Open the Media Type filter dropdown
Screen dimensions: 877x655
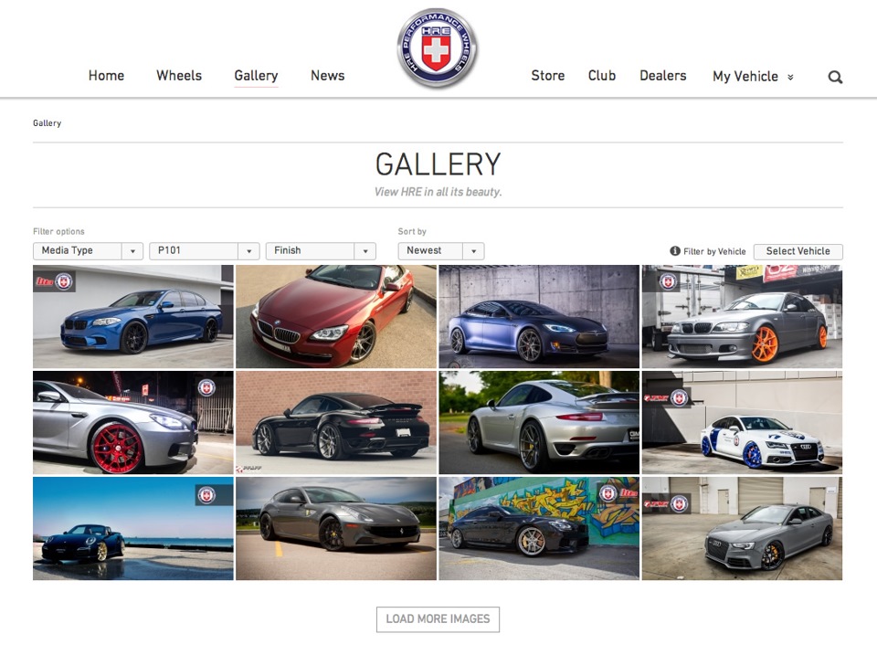[x=88, y=250]
